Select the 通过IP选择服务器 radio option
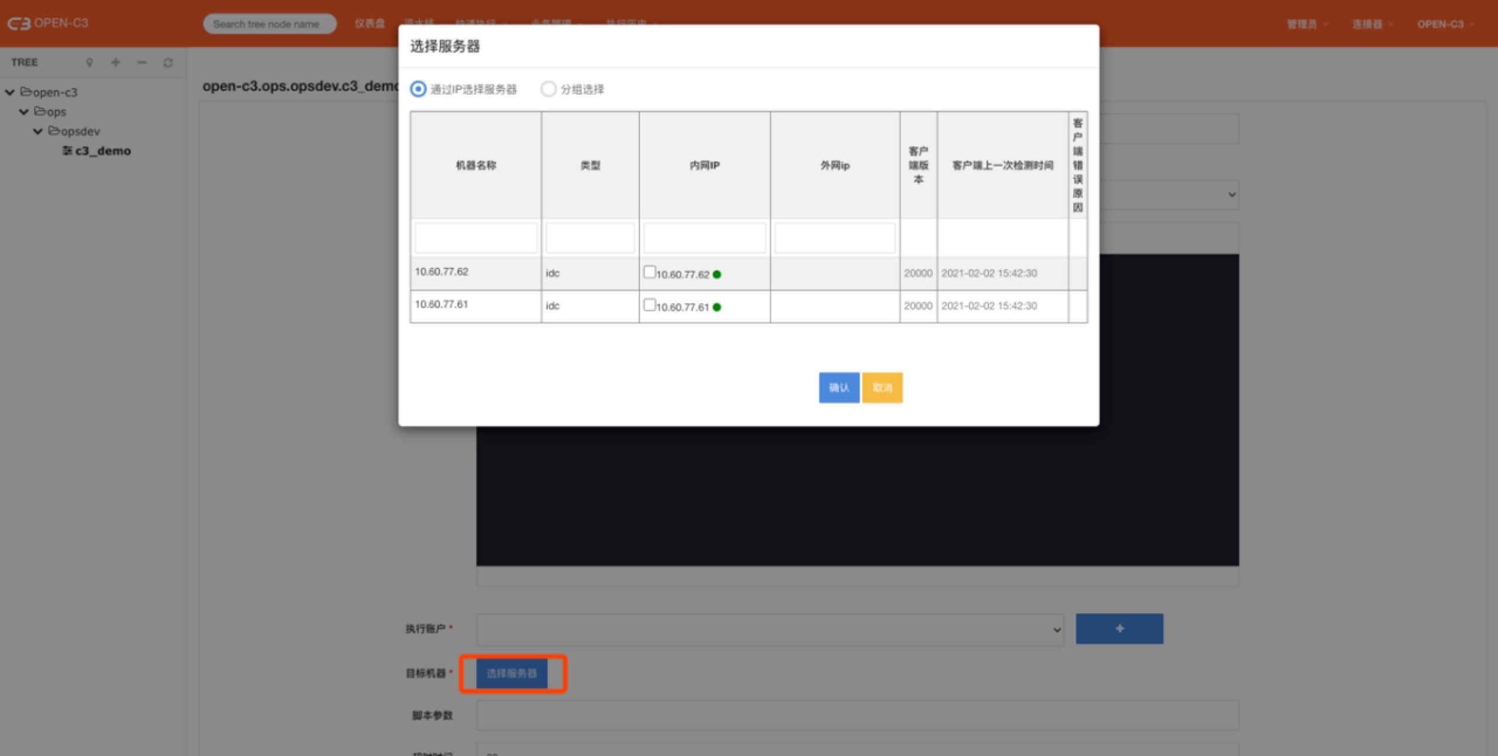Screen dimensions: 1498x756 pos(418,89)
